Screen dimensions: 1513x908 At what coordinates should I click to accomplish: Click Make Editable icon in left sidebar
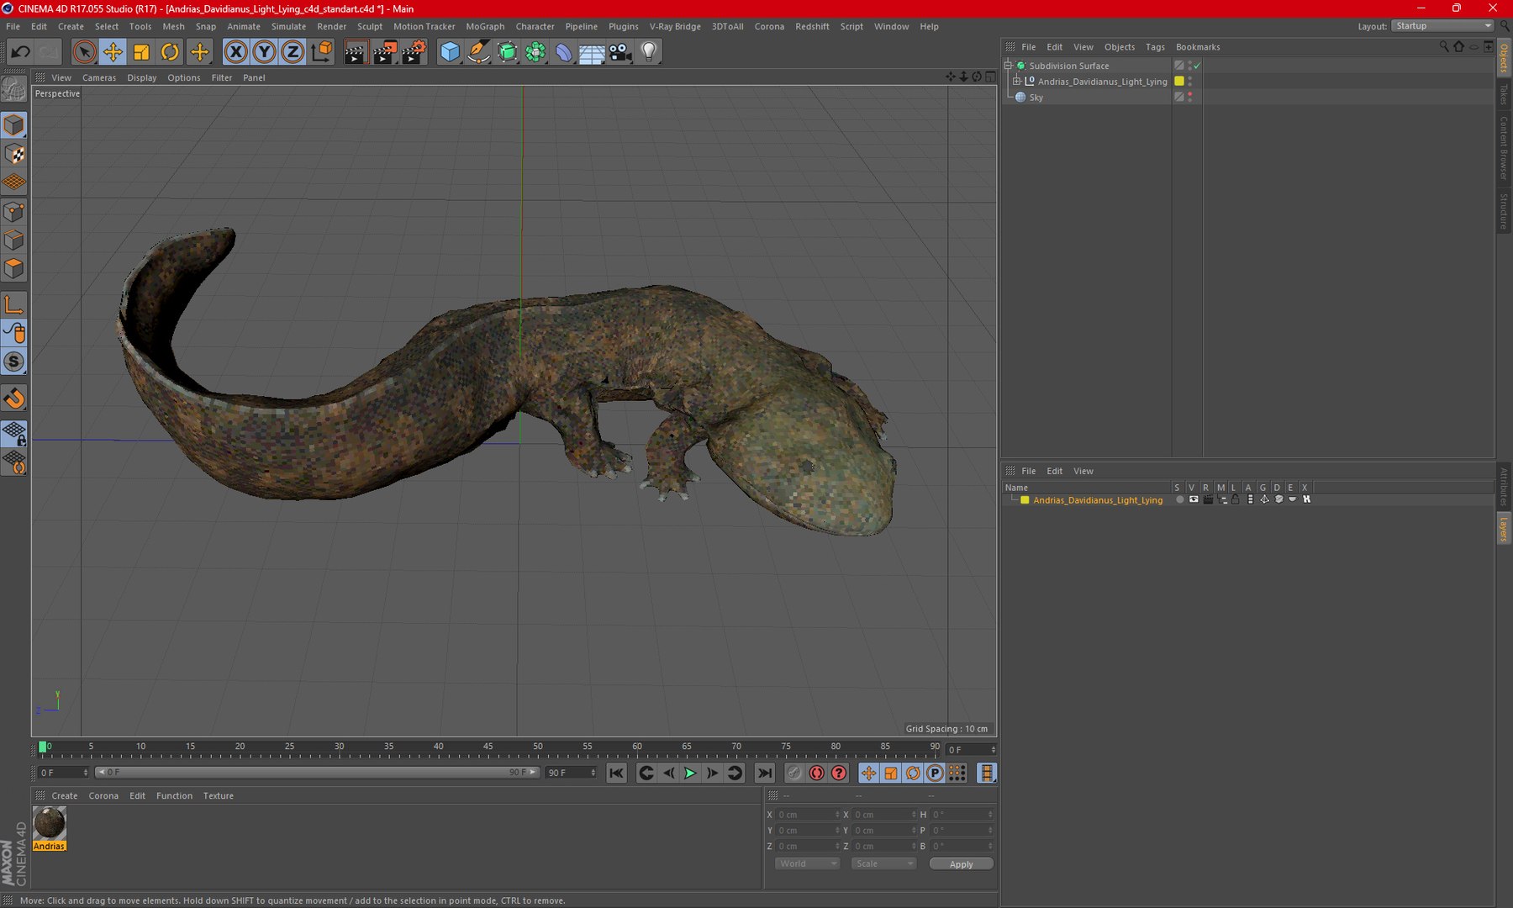click(x=14, y=88)
